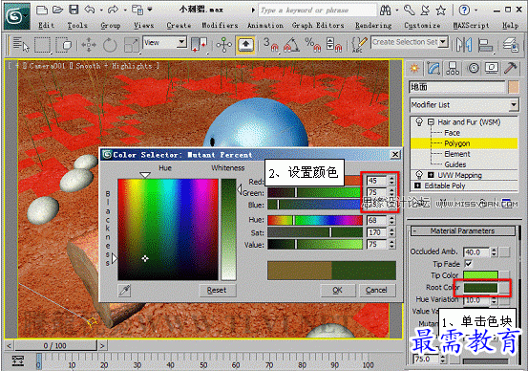Expand the UVW Mapping modifier
This screenshot has height=371, width=528.
431,175
